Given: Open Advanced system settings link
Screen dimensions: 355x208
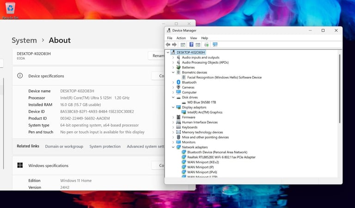Looking at the screenshot, I should (x=146, y=146).
